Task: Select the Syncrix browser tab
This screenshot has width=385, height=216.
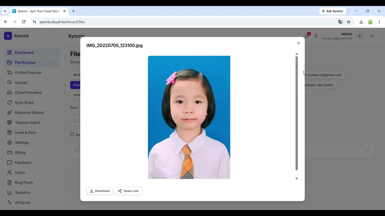Action: click(x=39, y=11)
